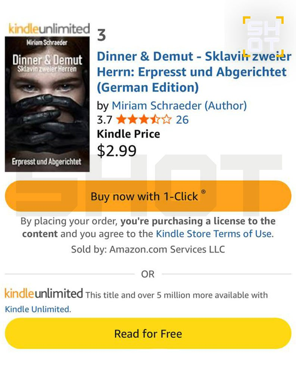
Task: Click the Sold by Amazon.com Services LLC text
Action: coord(148,249)
